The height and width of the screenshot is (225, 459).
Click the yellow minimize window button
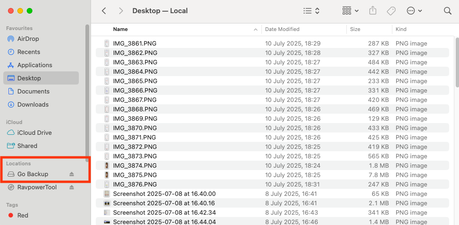pyautogui.click(x=20, y=11)
